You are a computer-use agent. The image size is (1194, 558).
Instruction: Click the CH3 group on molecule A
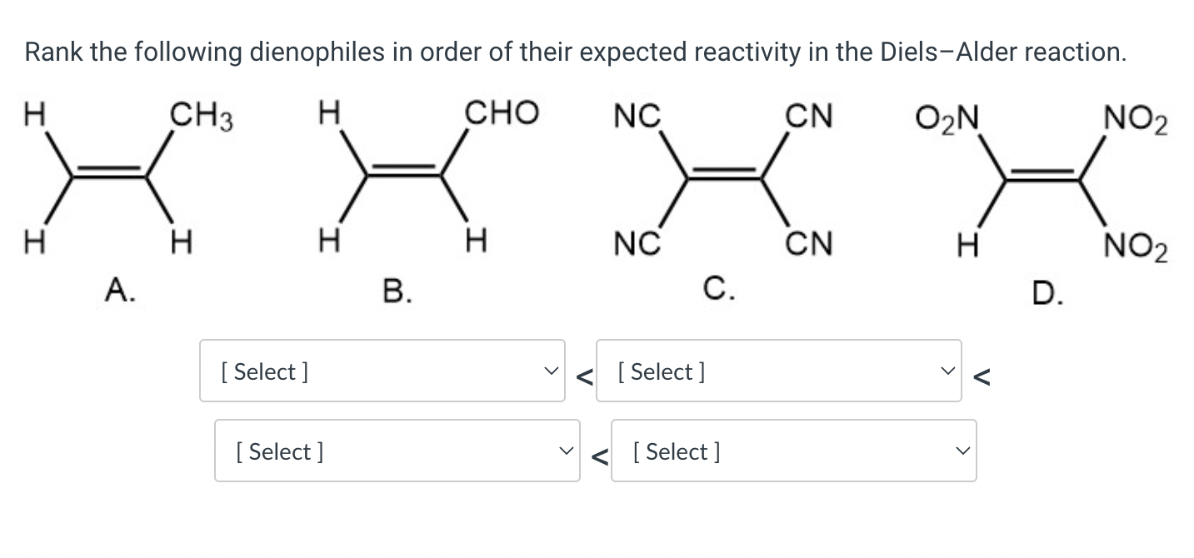coord(202,116)
